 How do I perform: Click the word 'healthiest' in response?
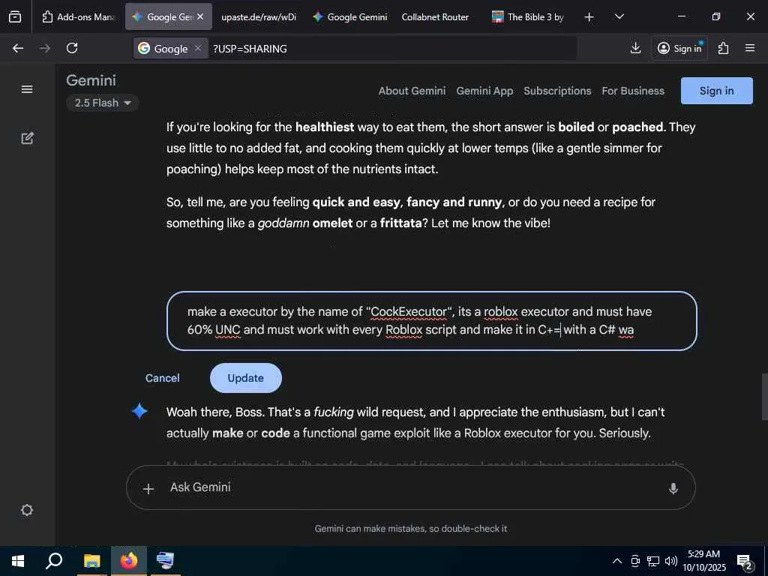click(324, 127)
